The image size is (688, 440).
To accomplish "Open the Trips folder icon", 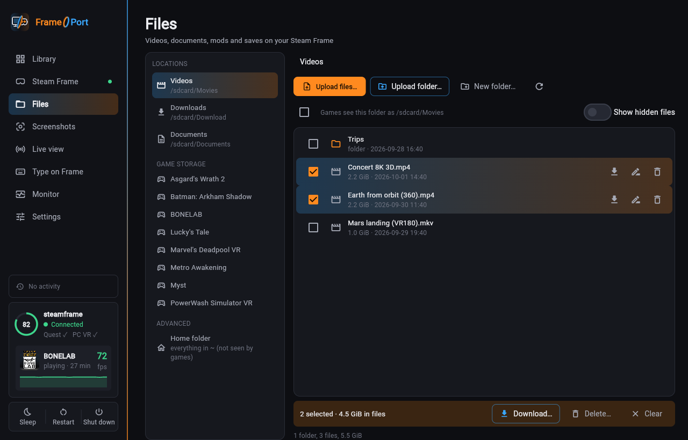I will pyautogui.click(x=336, y=144).
